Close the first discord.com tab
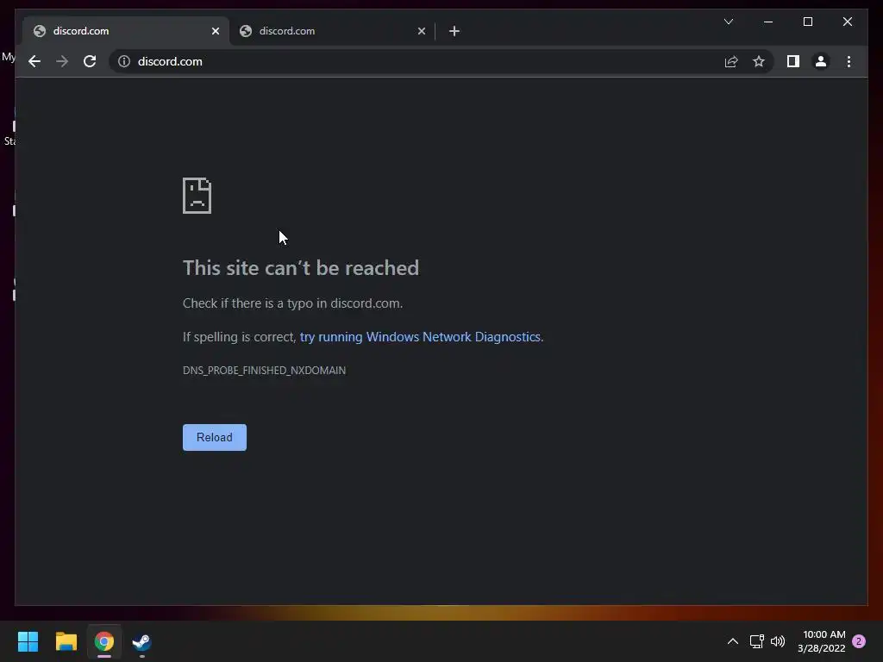 [215, 31]
